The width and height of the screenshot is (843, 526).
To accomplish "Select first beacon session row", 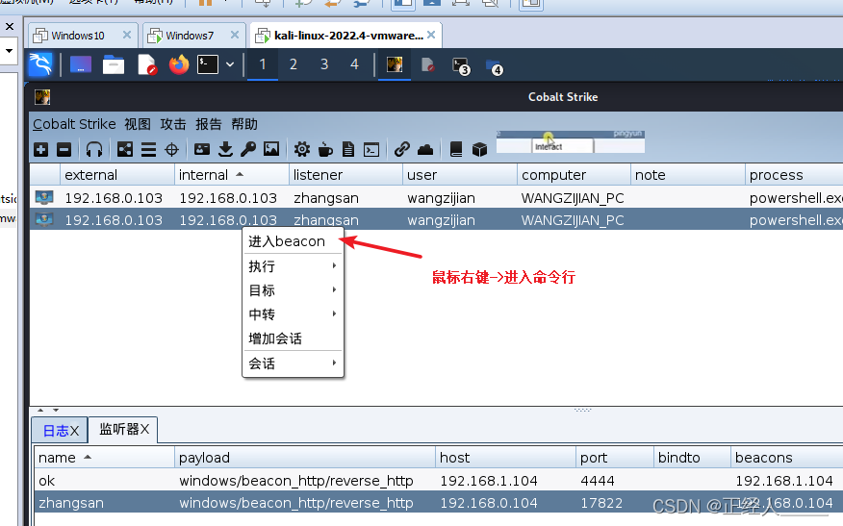I will pos(436,198).
